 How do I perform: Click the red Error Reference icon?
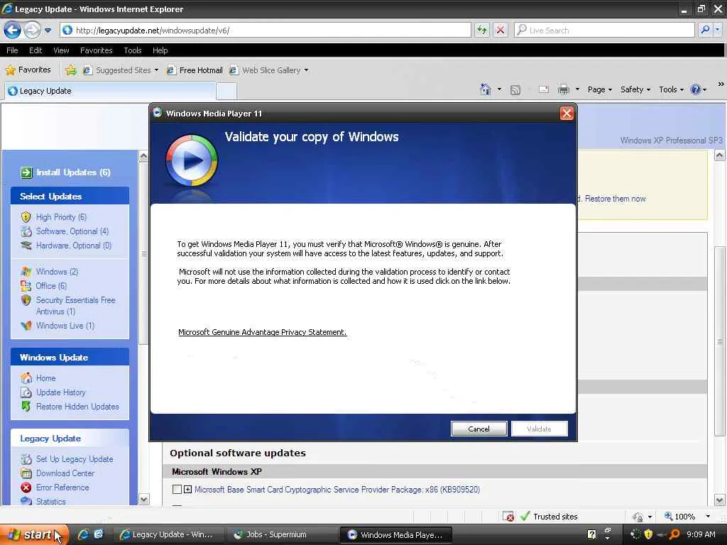pyautogui.click(x=26, y=488)
